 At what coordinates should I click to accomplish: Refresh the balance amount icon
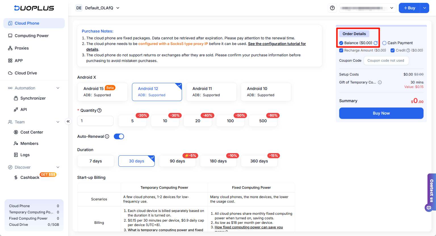pyautogui.click(x=376, y=43)
